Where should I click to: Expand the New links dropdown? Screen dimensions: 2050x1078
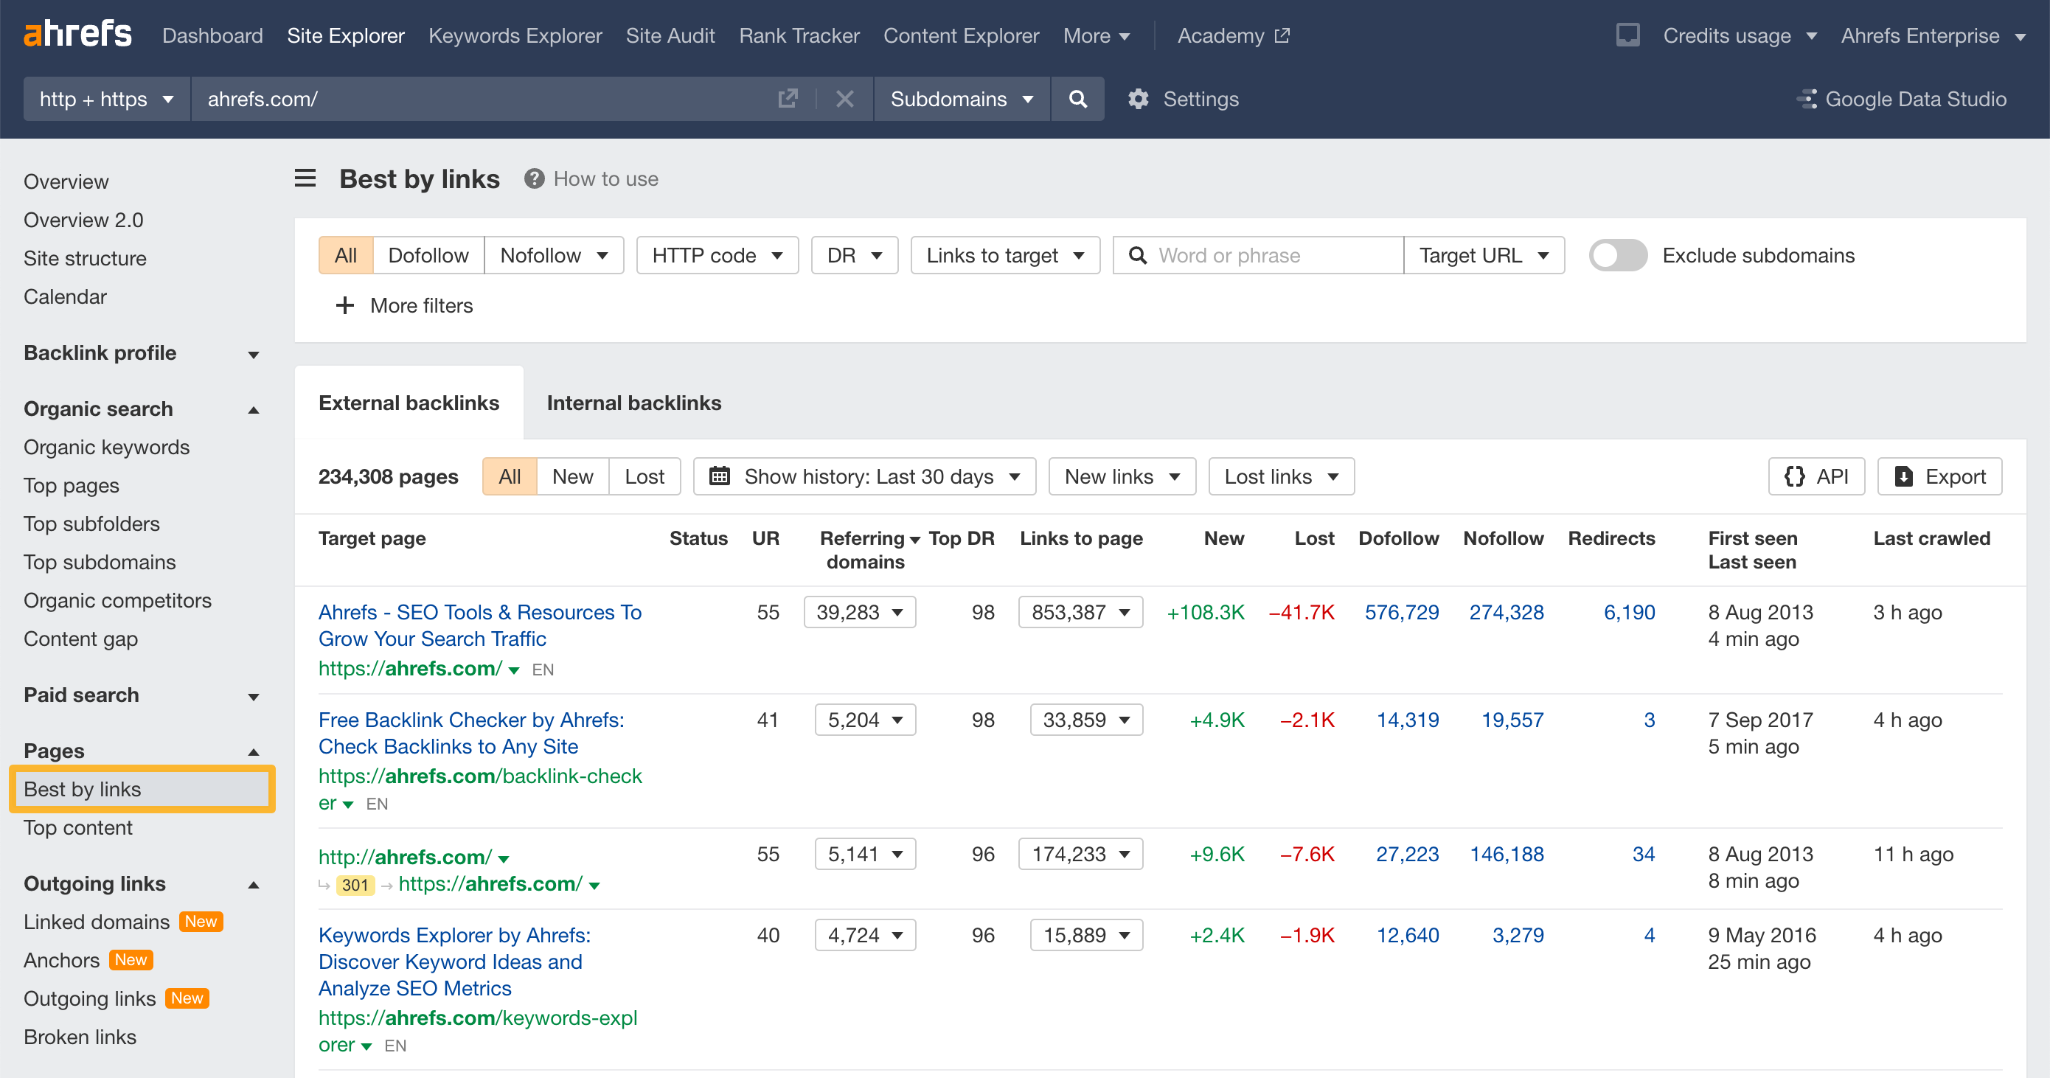1120,476
